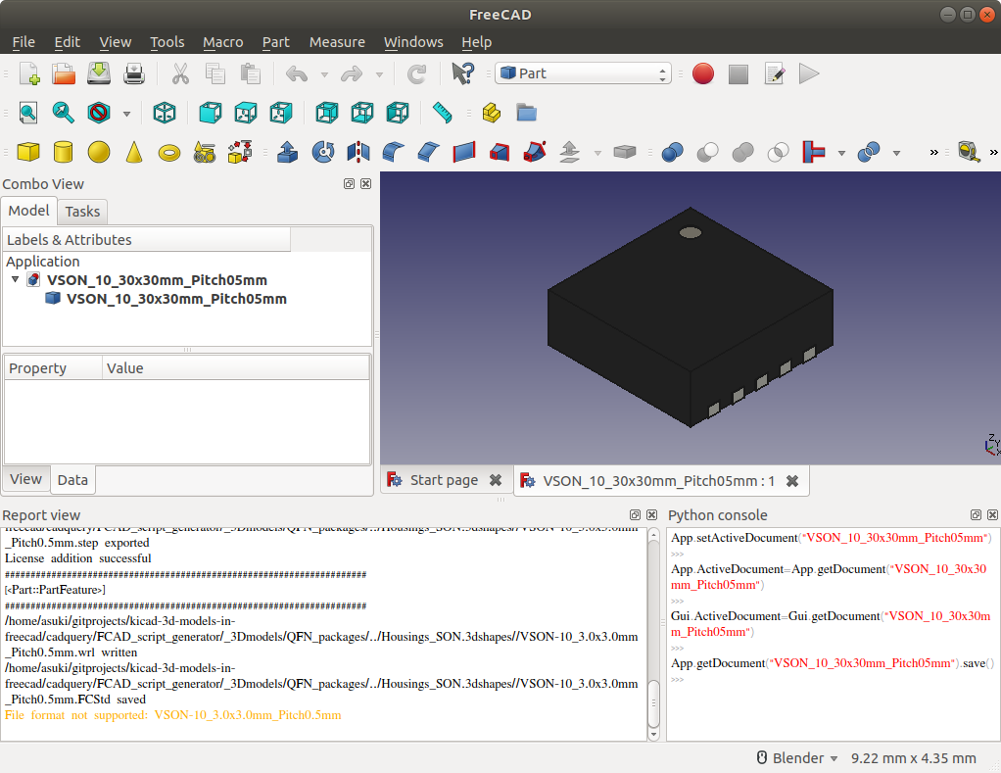This screenshot has width=1001, height=773.
Task: Open the Part menu in the menu bar
Action: [x=275, y=42]
